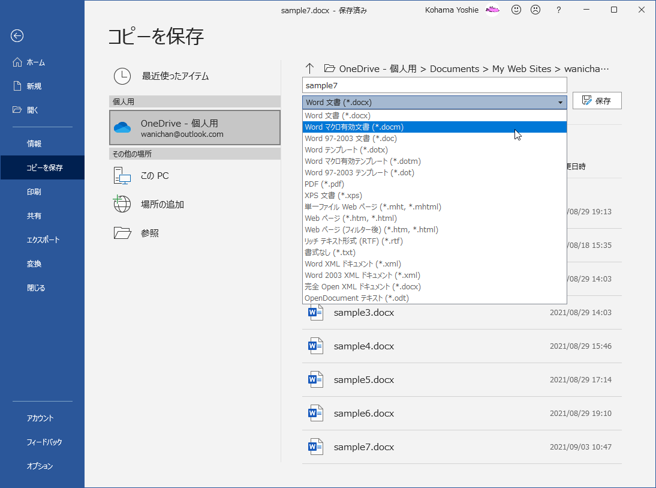Image resolution: width=656 pixels, height=488 pixels.
Task: Select 最近使ったアイテム location
Action: (194, 76)
